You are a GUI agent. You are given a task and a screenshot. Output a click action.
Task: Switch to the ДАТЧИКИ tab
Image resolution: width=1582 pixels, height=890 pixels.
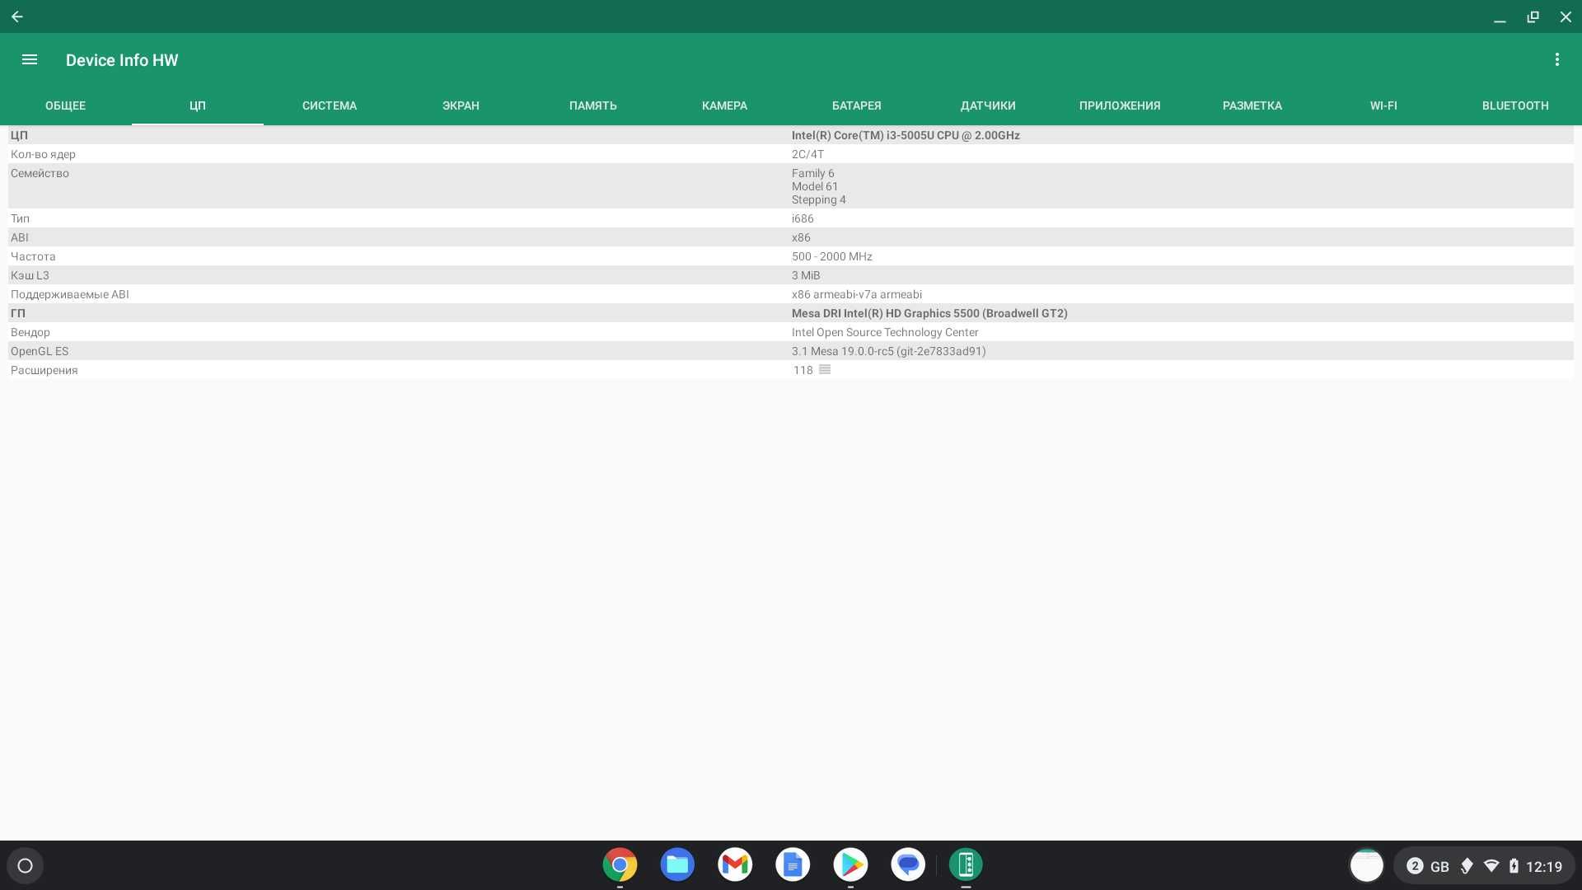(x=989, y=105)
